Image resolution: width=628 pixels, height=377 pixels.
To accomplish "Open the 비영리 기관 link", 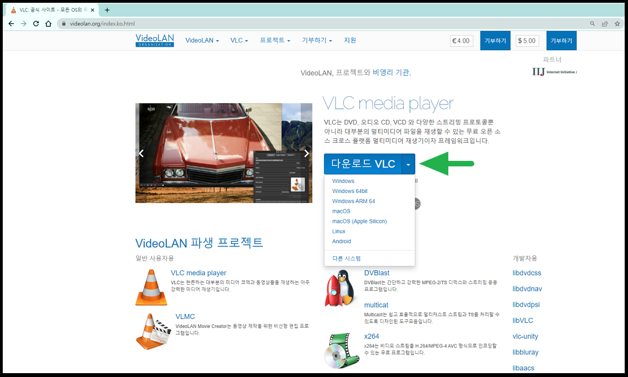I will click(391, 72).
